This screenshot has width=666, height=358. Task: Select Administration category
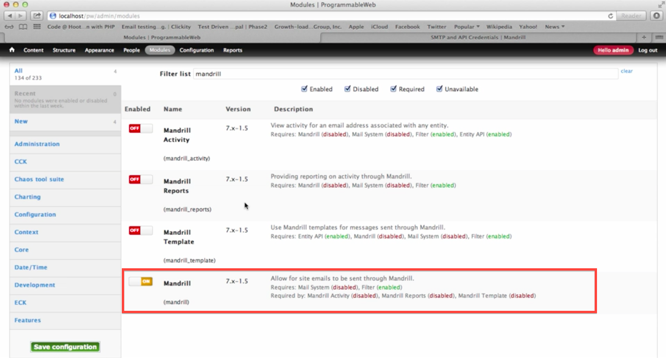[65, 144]
